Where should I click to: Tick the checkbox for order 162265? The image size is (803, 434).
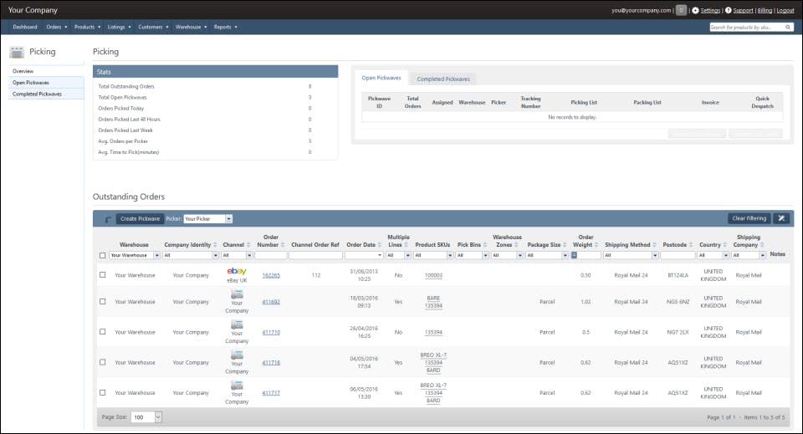pyautogui.click(x=103, y=274)
